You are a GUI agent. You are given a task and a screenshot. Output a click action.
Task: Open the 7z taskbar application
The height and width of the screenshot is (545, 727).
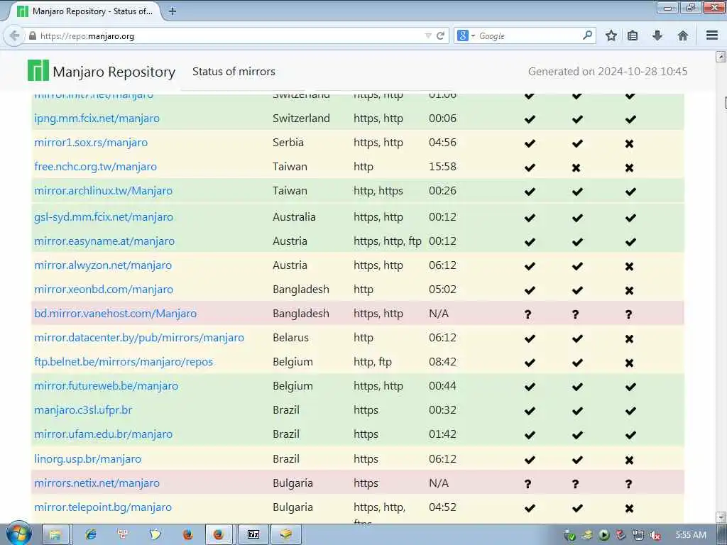click(253, 535)
